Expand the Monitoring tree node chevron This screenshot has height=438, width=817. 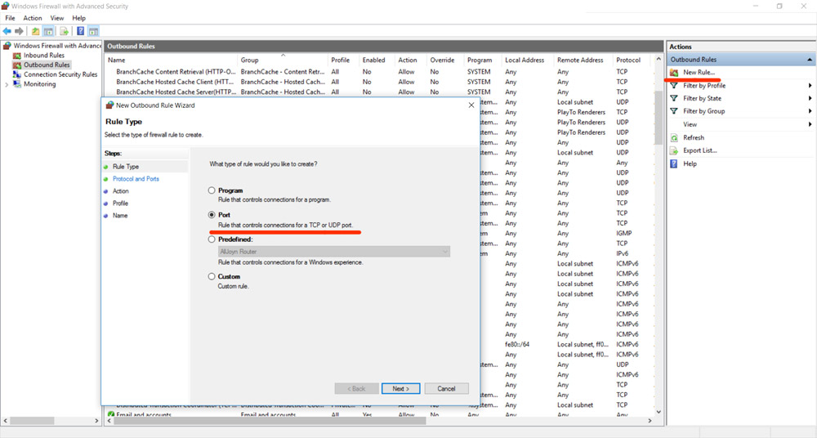pos(7,84)
